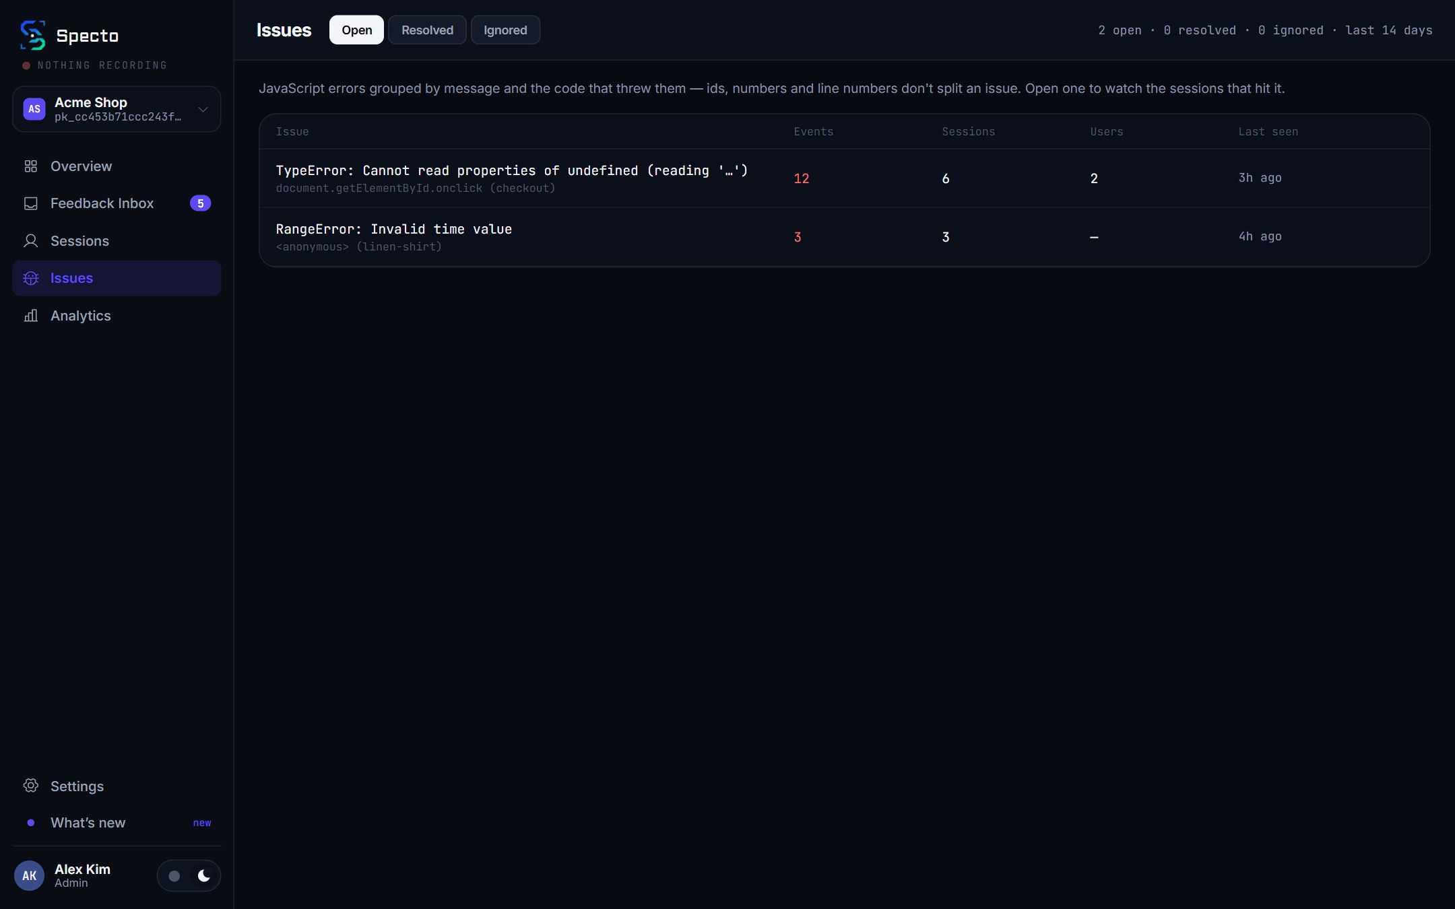This screenshot has width=1455, height=909.
Task: Click the Overview grid icon
Action: 31,166
